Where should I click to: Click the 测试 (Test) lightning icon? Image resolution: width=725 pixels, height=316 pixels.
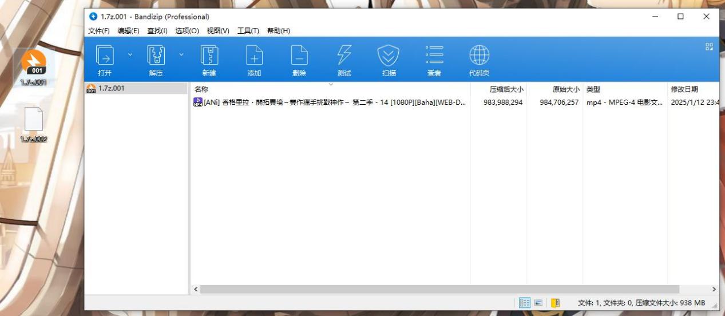344,55
